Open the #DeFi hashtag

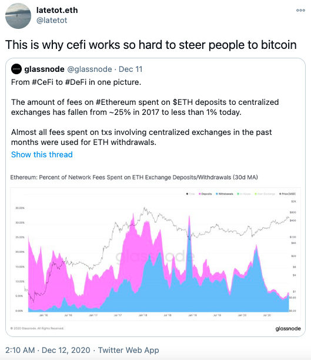[76, 82]
